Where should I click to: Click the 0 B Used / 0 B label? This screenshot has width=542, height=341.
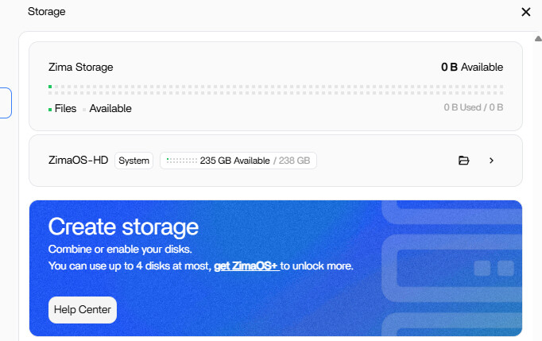coord(473,107)
